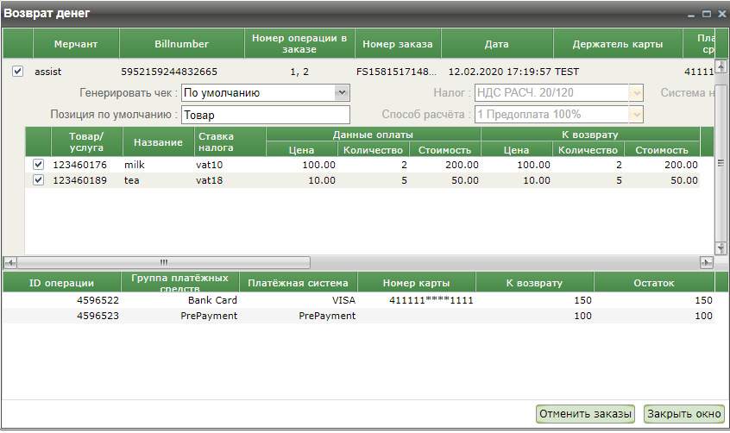The image size is (730, 433).
Task: Click the Позиция по умолчанию input field
Action: pyautogui.click(x=265, y=115)
